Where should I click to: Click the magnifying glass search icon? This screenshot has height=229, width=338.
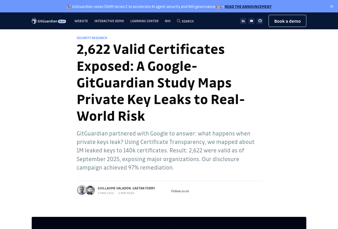179,21
